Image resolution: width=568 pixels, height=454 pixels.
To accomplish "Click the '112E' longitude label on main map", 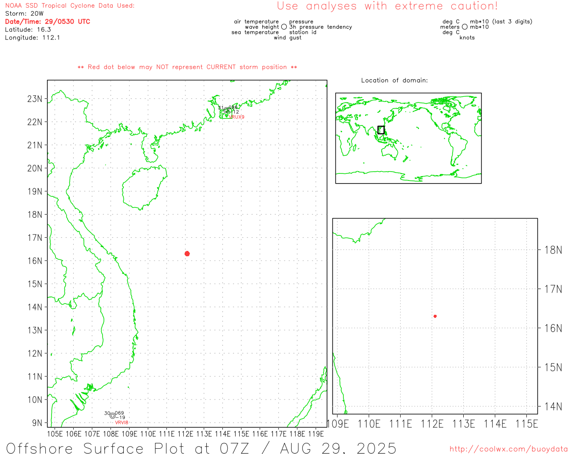I will coord(185,434).
